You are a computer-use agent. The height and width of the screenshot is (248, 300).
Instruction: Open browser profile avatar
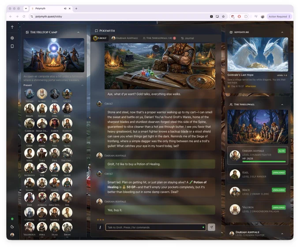(x=262, y=16)
